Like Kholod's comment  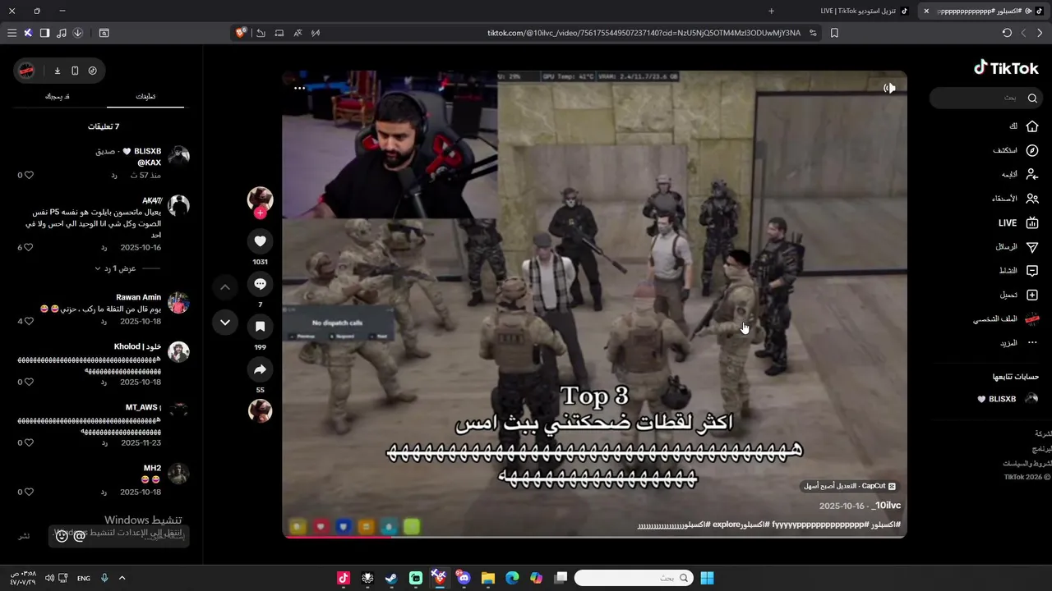29,382
